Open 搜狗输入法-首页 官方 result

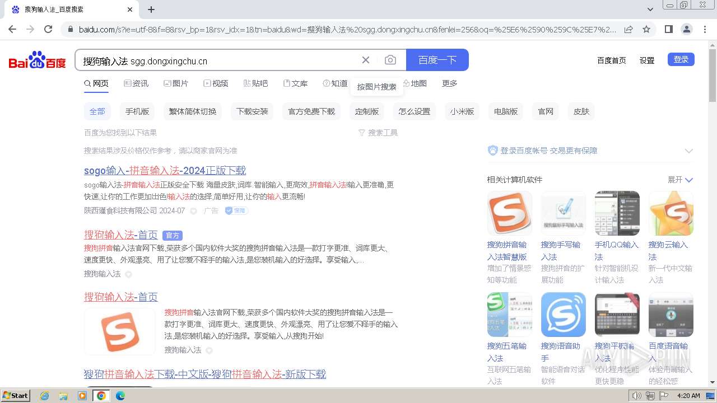point(121,235)
